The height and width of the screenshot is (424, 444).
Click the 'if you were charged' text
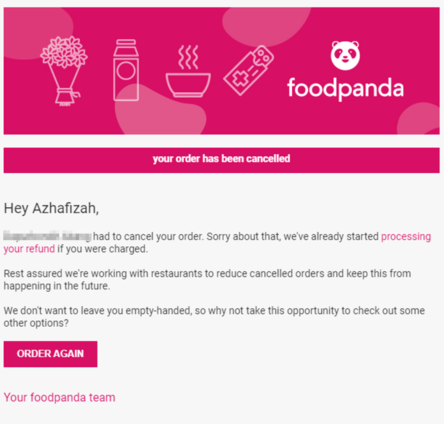(102, 249)
